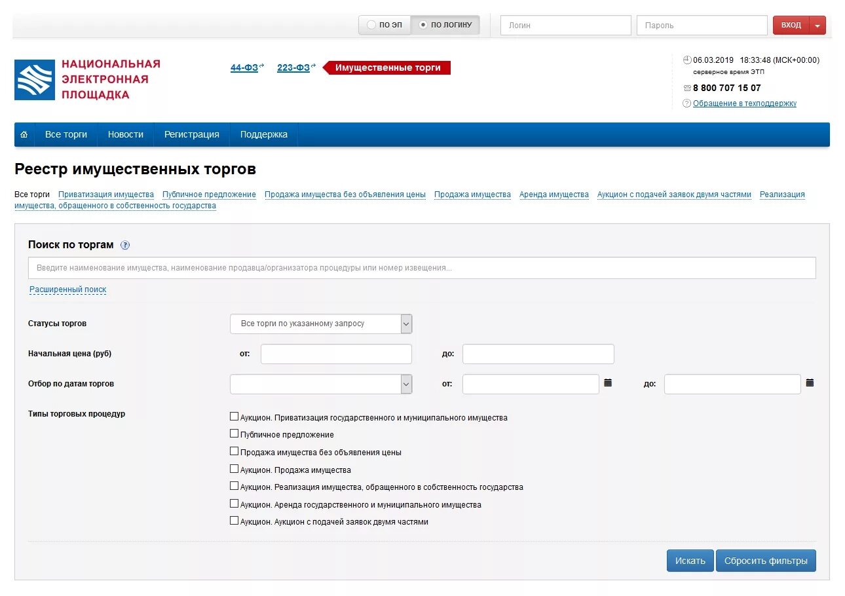845x596 pixels.
Task: Open calendar icon for the 'до' date
Action: point(810,383)
